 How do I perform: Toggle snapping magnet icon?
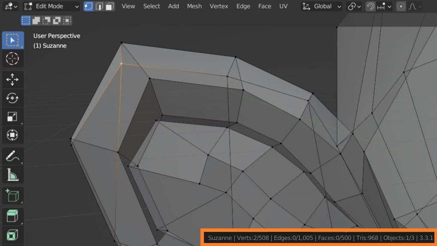(370, 6)
